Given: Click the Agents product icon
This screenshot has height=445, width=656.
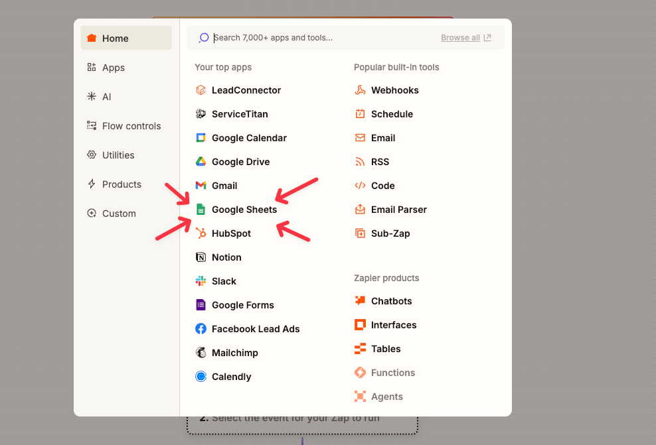Looking at the screenshot, I should point(361,396).
